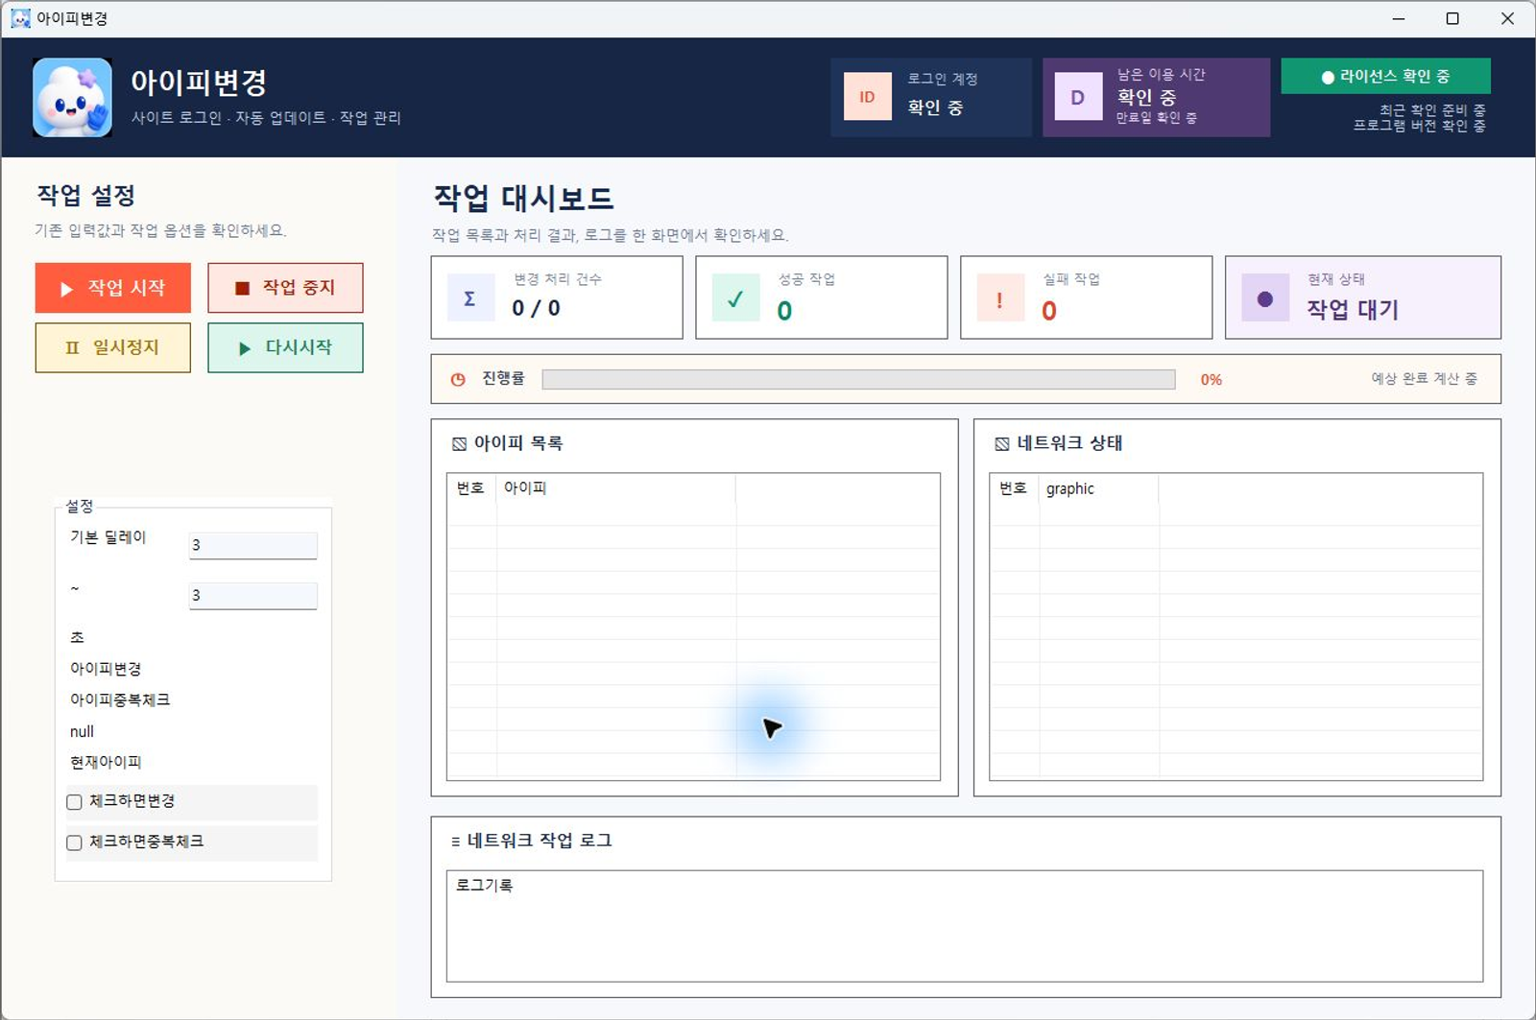This screenshot has width=1536, height=1020.
Task: Click the 변경 처리 건수 0 / 0 value
Action: 536,308
